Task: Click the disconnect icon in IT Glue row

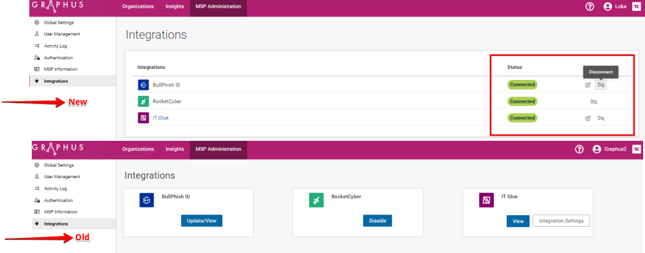Action: (x=600, y=118)
